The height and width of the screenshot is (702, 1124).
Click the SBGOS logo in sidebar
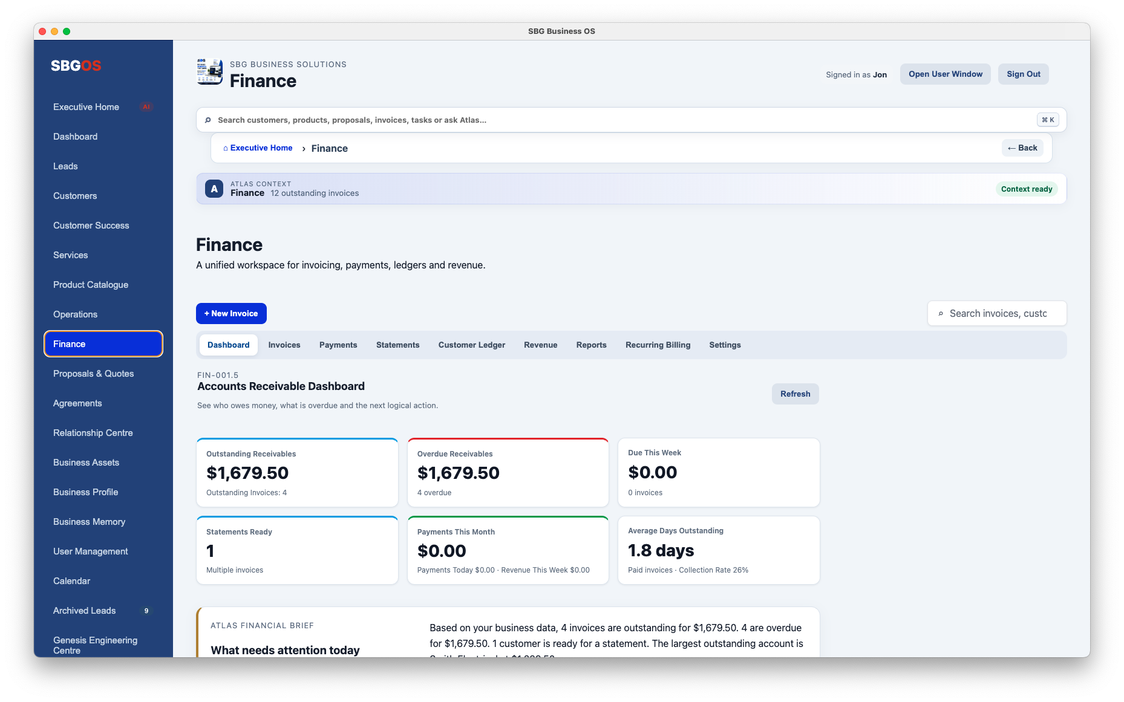[x=76, y=66]
